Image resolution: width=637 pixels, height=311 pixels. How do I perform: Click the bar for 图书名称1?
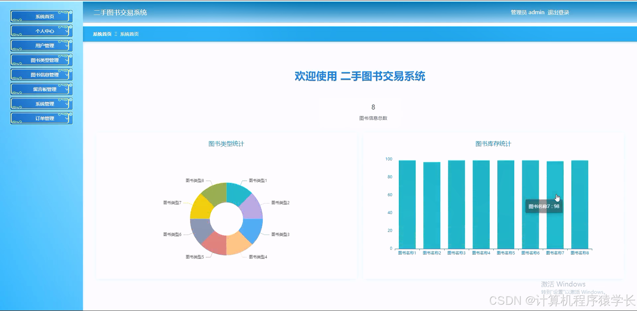point(407,205)
